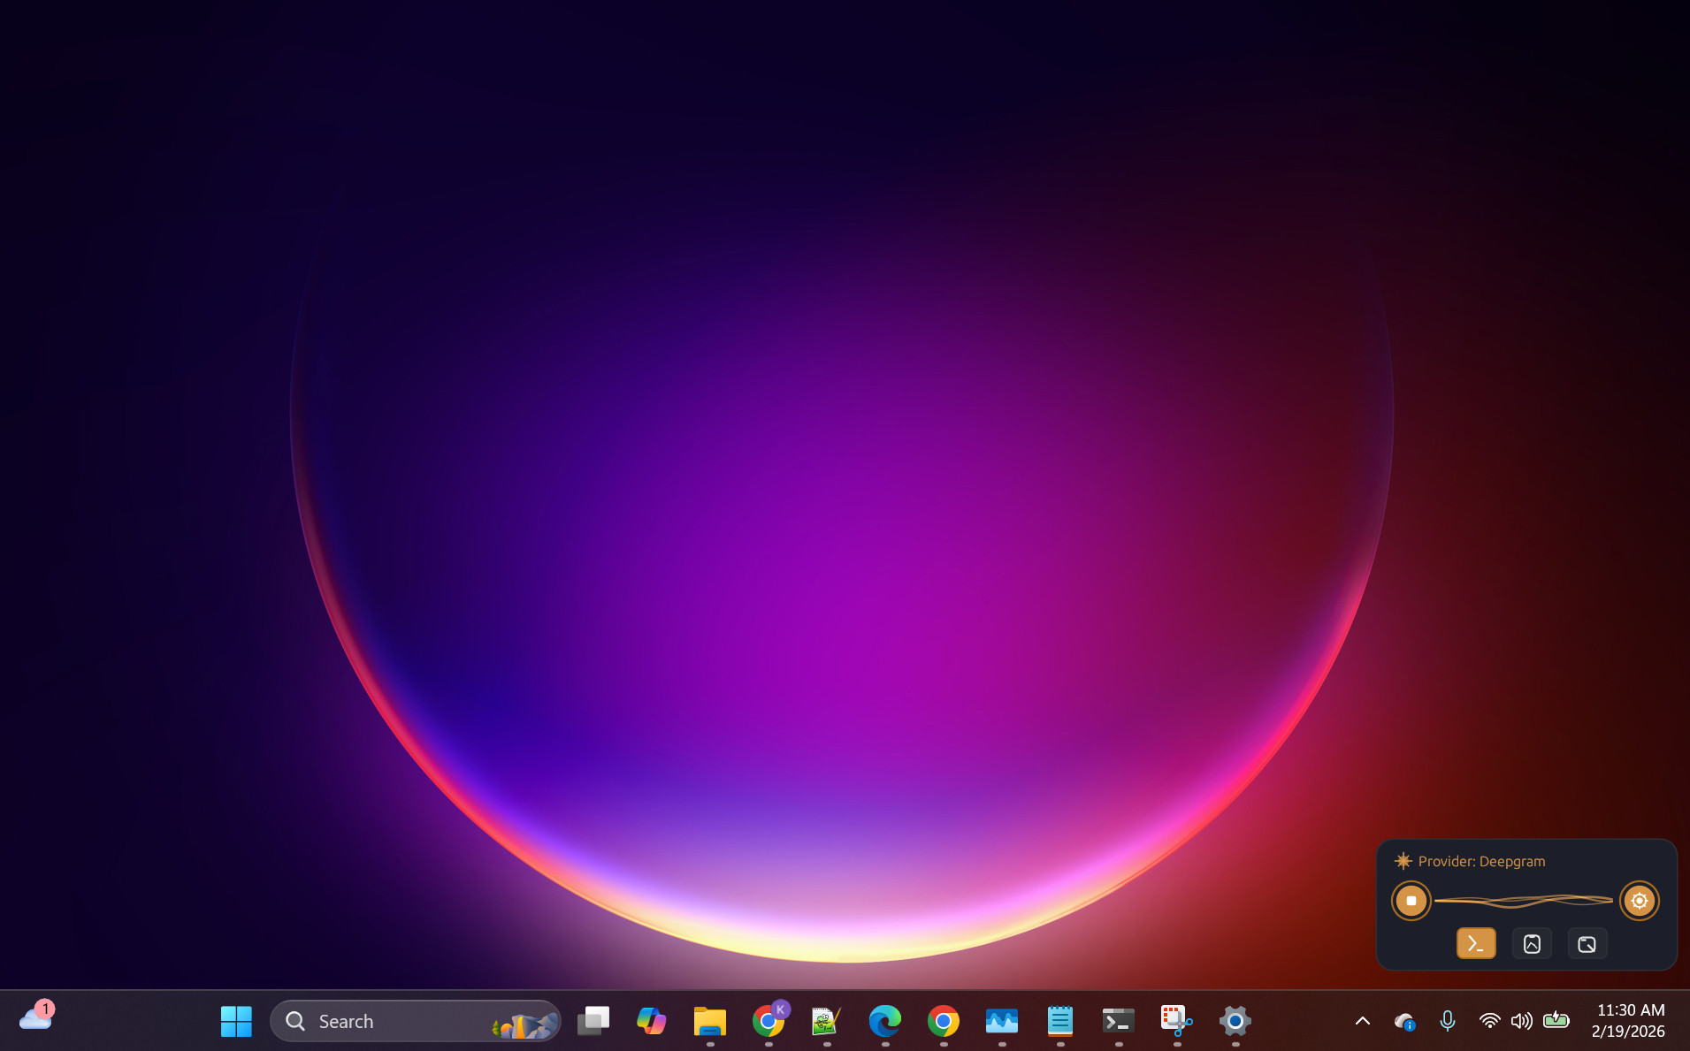The width and height of the screenshot is (1690, 1051).
Task: Open Notepad++ from the taskbar
Action: [x=825, y=1021]
